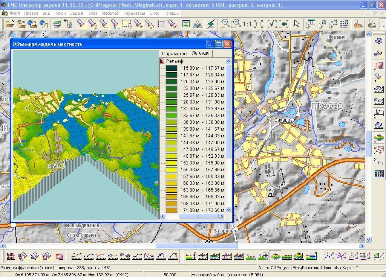Click the status bar scale '1 : 50 000'

click(x=167, y=274)
